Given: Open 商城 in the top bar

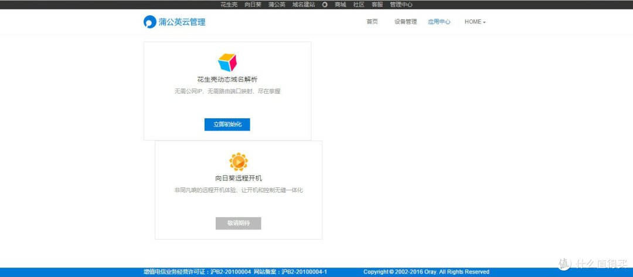Looking at the screenshot, I should 341,5.
